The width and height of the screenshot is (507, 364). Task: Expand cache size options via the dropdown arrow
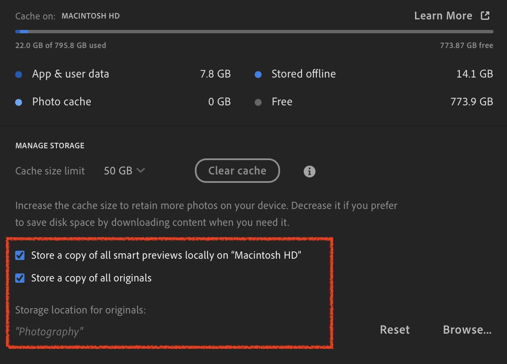pyautogui.click(x=140, y=171)
